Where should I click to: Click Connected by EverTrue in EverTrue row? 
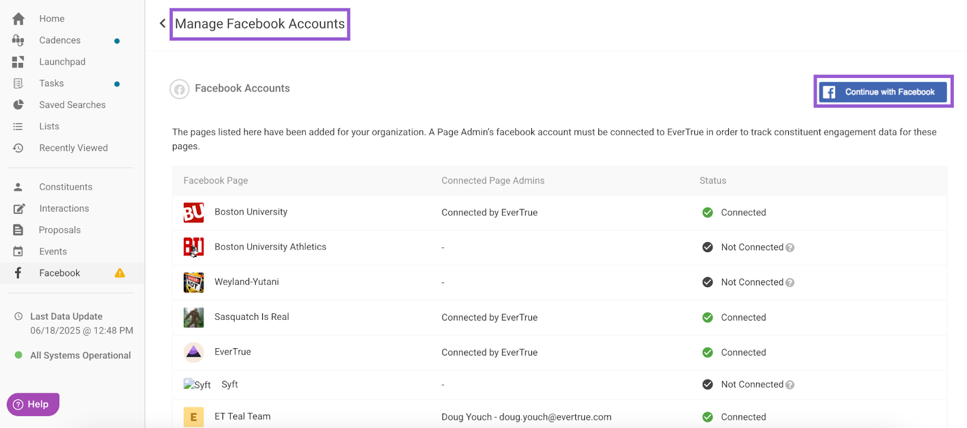(x=490, y=352)
